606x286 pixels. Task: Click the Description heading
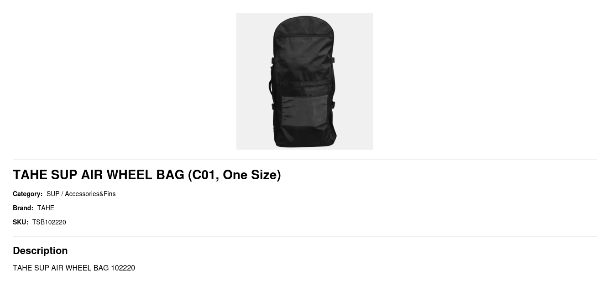tap(40, 250)
